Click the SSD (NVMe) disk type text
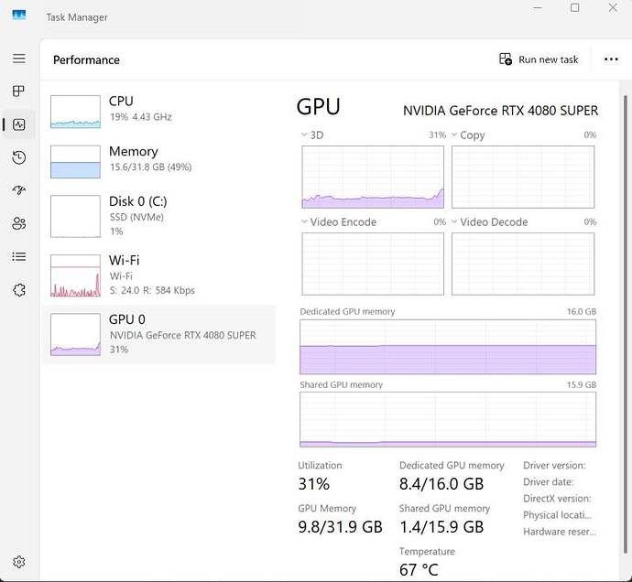Viewport: 632px width, 582px height. pos(136,217)
